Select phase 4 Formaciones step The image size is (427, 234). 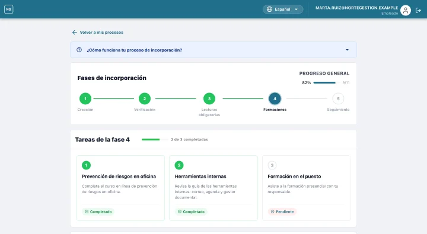[x=275, y=98]
